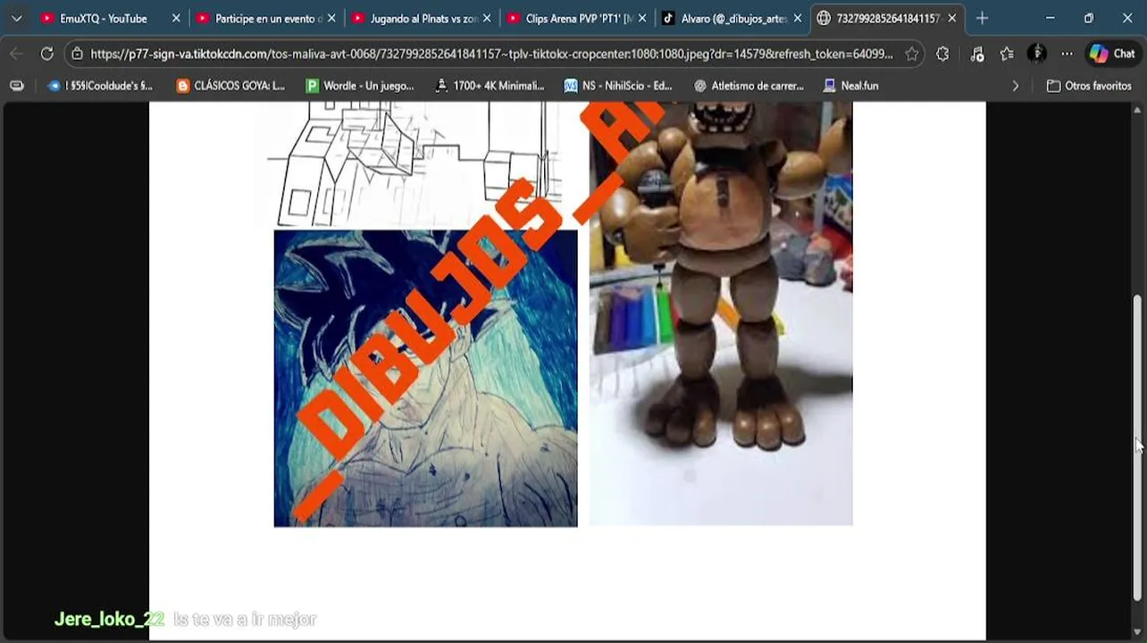Close the Participe en un evento tab
The height and width of the screenshot is (643, 1147).
(331, 18)
